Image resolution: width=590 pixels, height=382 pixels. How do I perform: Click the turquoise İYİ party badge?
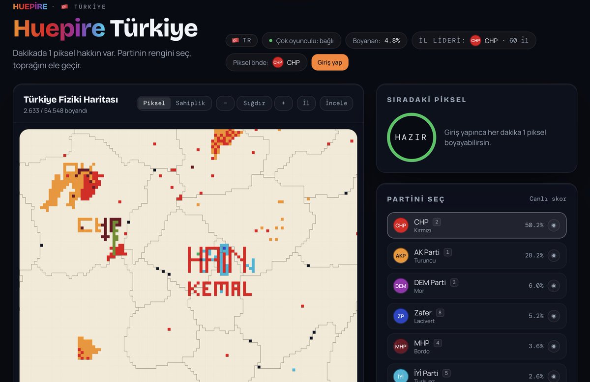(x=401, y=376)
